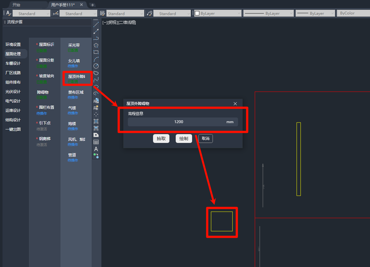Open the ByLayer color dropdown
This screenshot has height=267, width=370.
[x=218, y=14]
